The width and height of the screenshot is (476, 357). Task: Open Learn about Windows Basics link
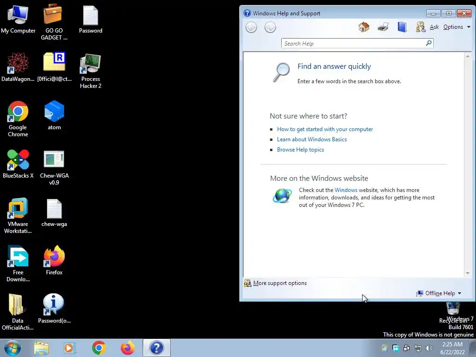tap(312, 139)
